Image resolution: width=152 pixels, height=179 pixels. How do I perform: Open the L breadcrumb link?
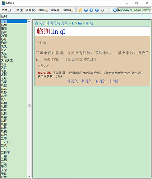[73, 23]
